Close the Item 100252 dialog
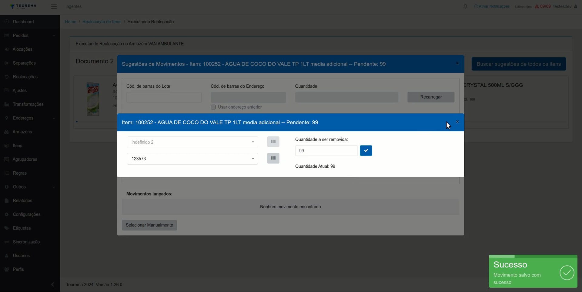 pyautogui.click(x=457, y=122)
